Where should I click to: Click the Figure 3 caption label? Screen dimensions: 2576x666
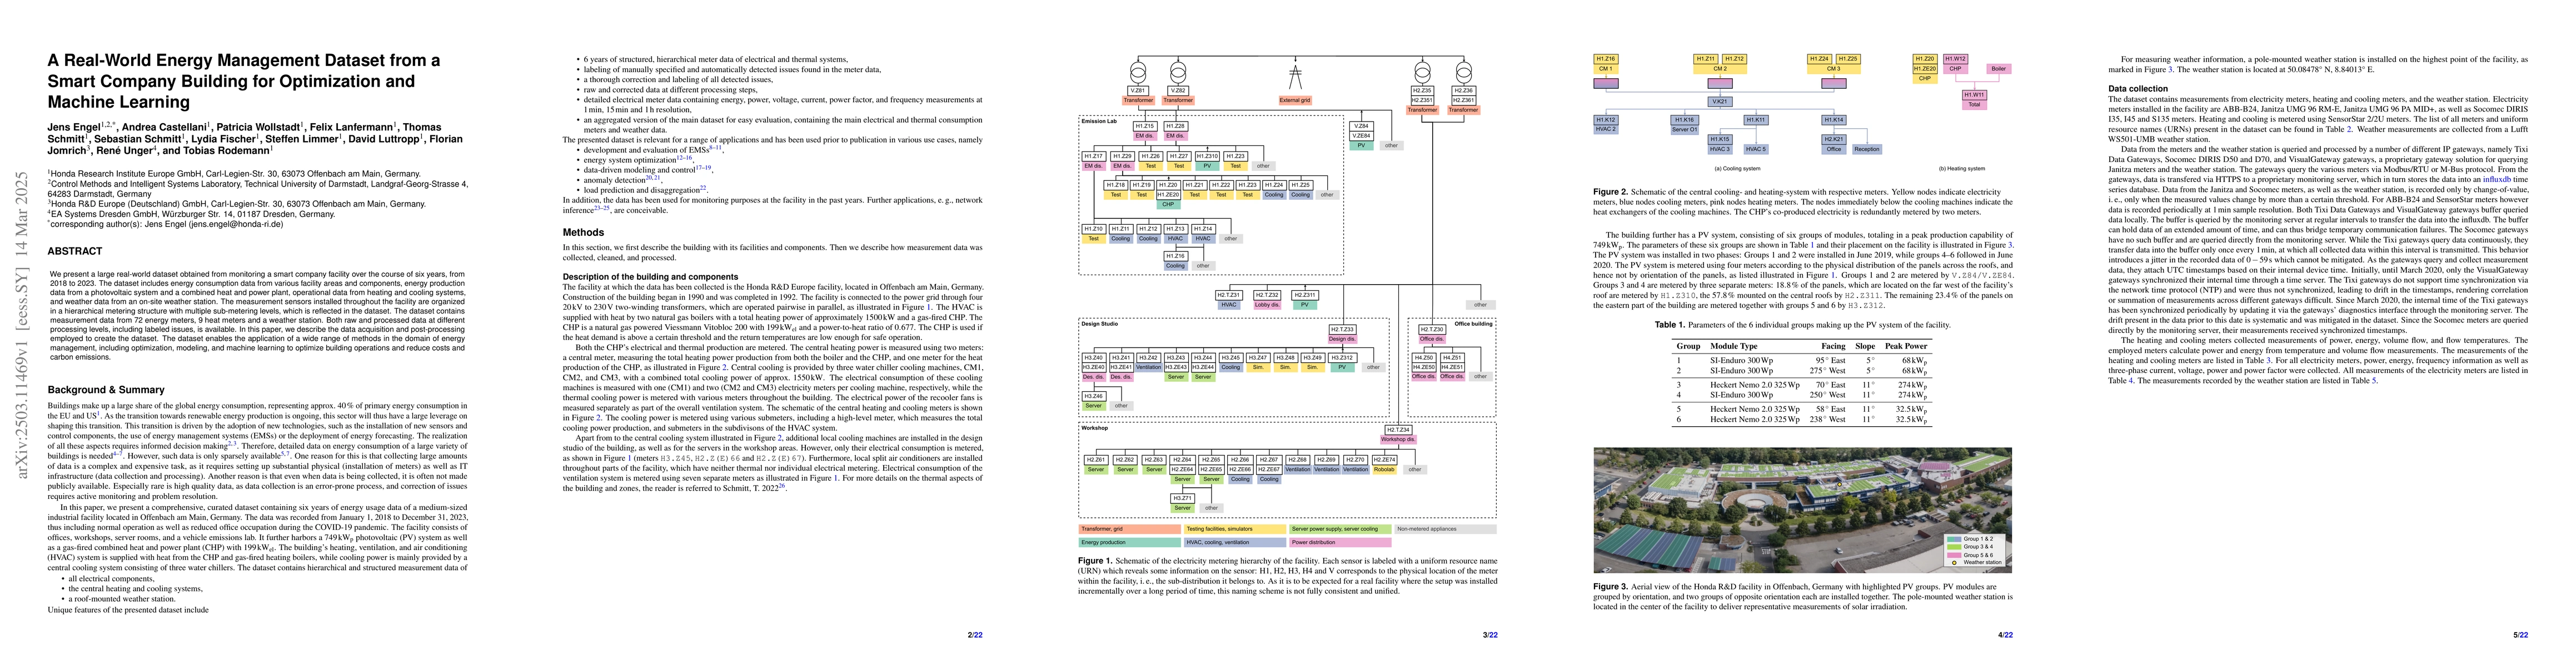[1611, 586]
